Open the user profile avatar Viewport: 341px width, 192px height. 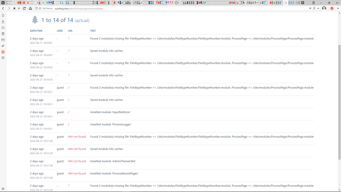coord(324,9)
